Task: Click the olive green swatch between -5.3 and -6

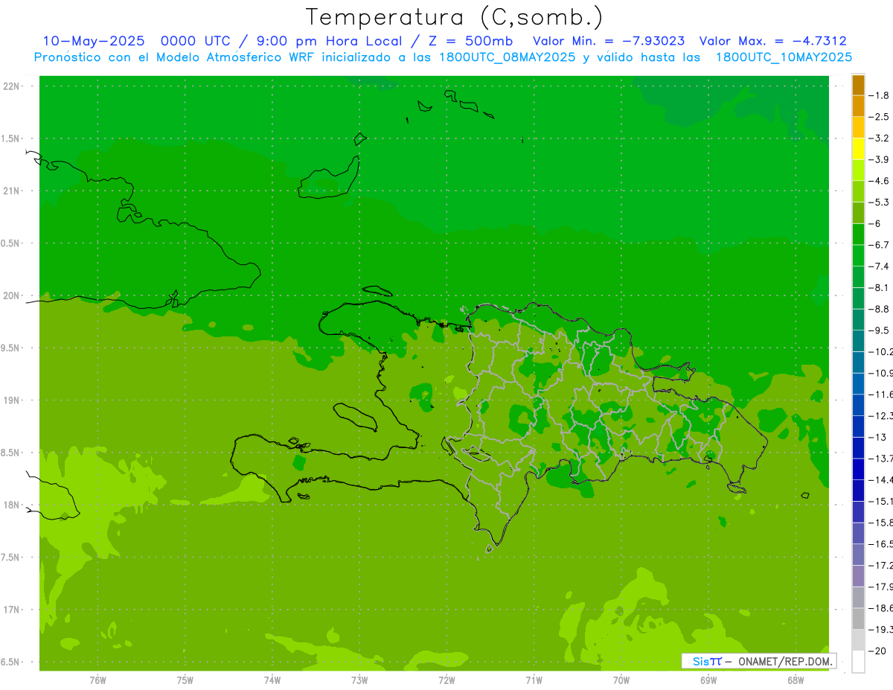Action: (x=858, y=213)
